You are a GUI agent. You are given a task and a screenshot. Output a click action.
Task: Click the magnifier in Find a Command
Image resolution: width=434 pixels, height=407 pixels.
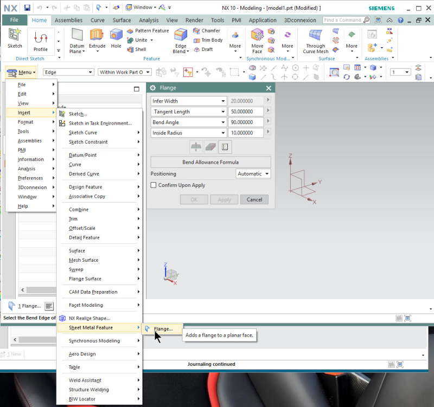point(366,20)
